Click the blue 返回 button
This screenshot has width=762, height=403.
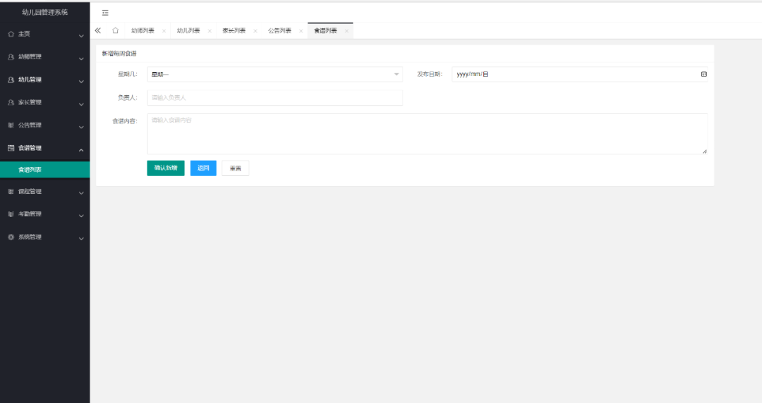[x=203, y=168]
